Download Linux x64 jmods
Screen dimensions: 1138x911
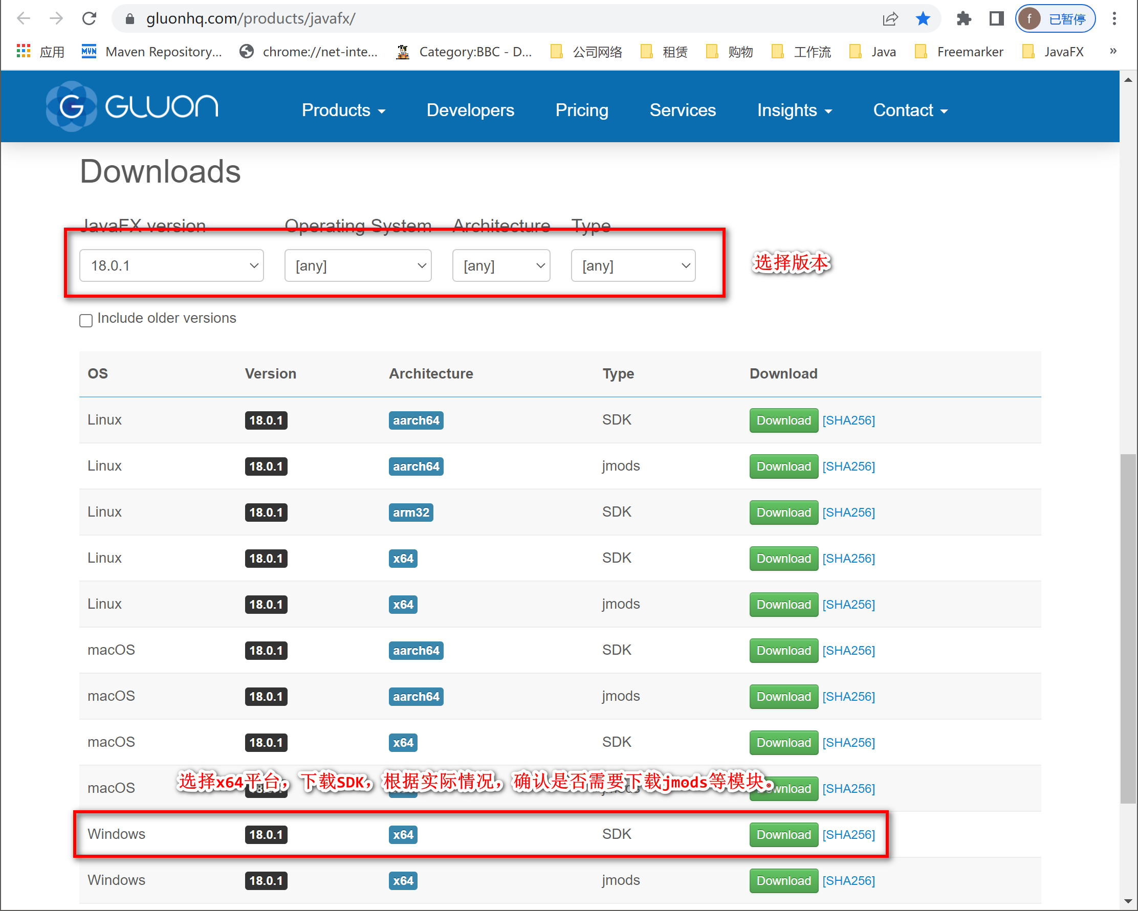[783, 605]
